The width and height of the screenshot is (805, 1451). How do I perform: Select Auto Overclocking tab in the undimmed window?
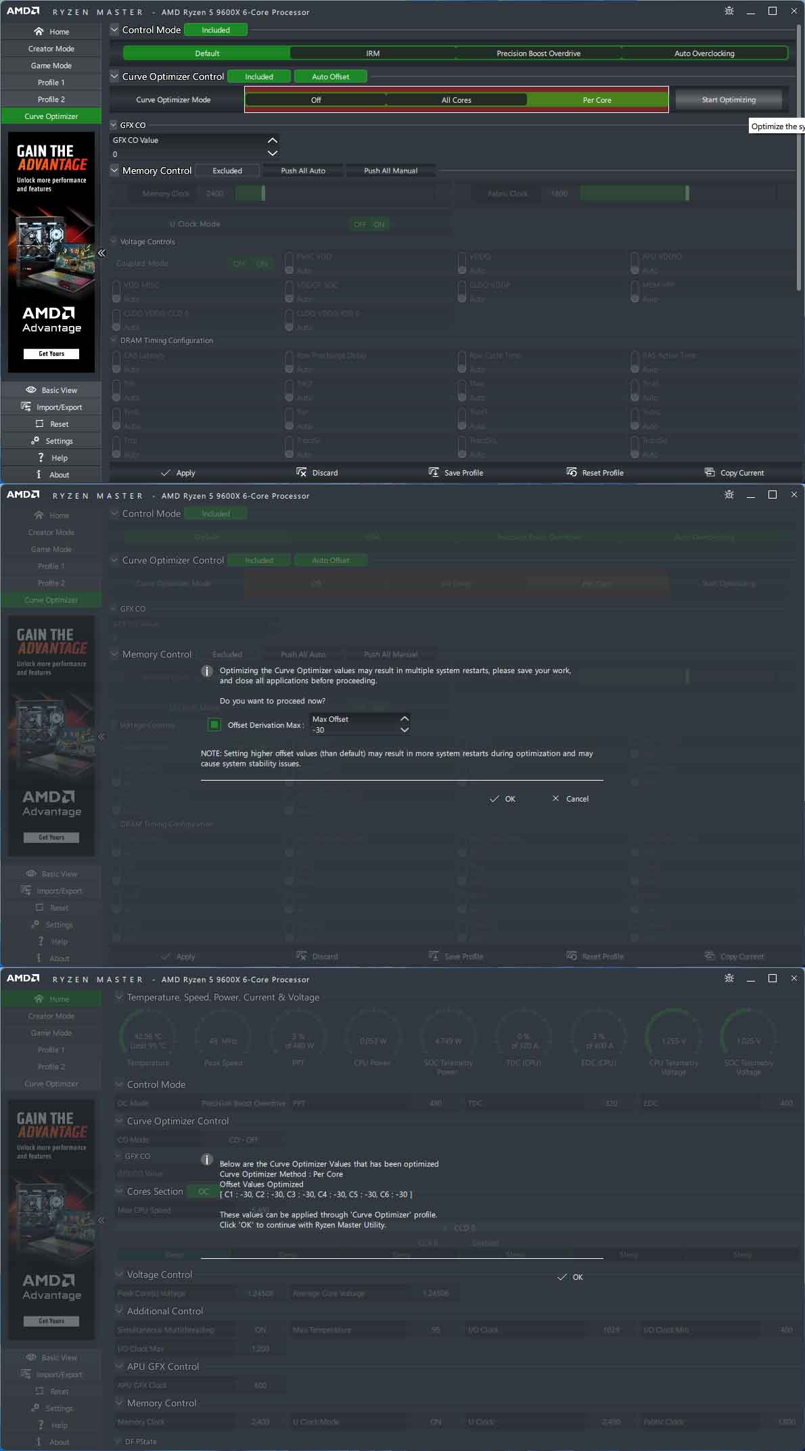(704, 53)
